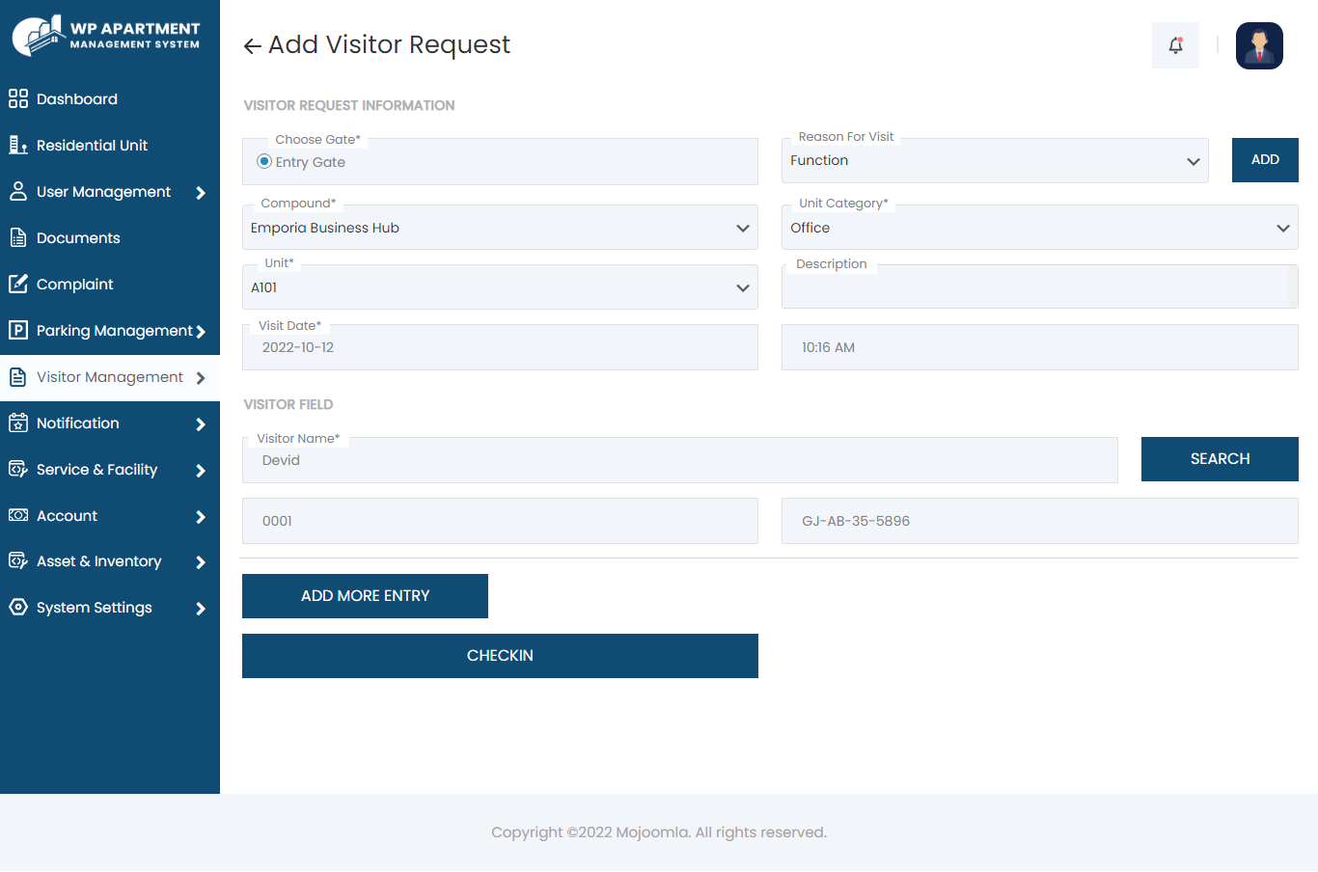This screenshot has width=1318, height=872.
Task: Click the time field showing 10:16 AM
Action: click(1040, 347)
